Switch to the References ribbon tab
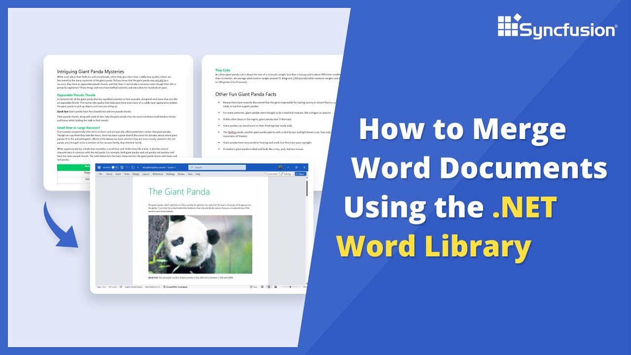 (x=157, y=174)
